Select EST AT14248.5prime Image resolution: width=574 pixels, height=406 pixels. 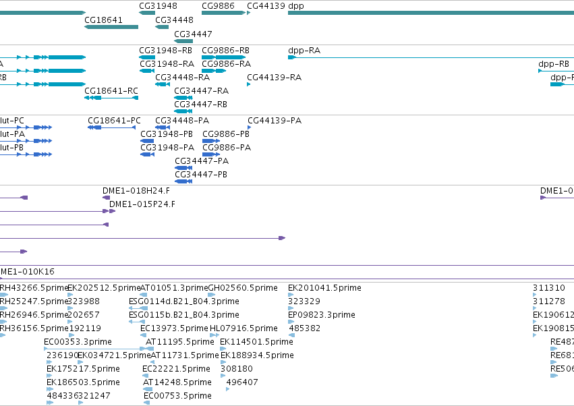pyautogui.click(x=177, y=383)
